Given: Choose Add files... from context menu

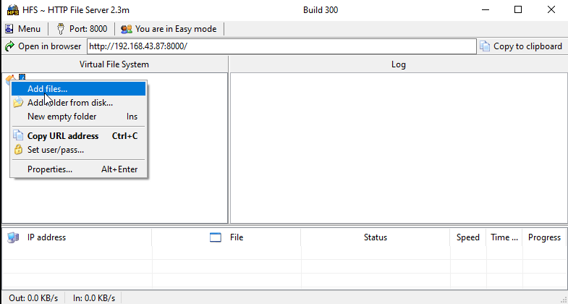Looking at the screenshot, I should point(78,89).
